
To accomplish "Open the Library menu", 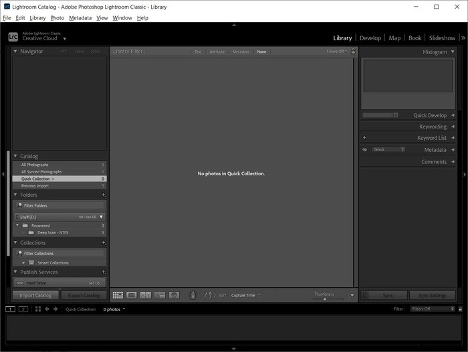I will click(x=37, y=18).
